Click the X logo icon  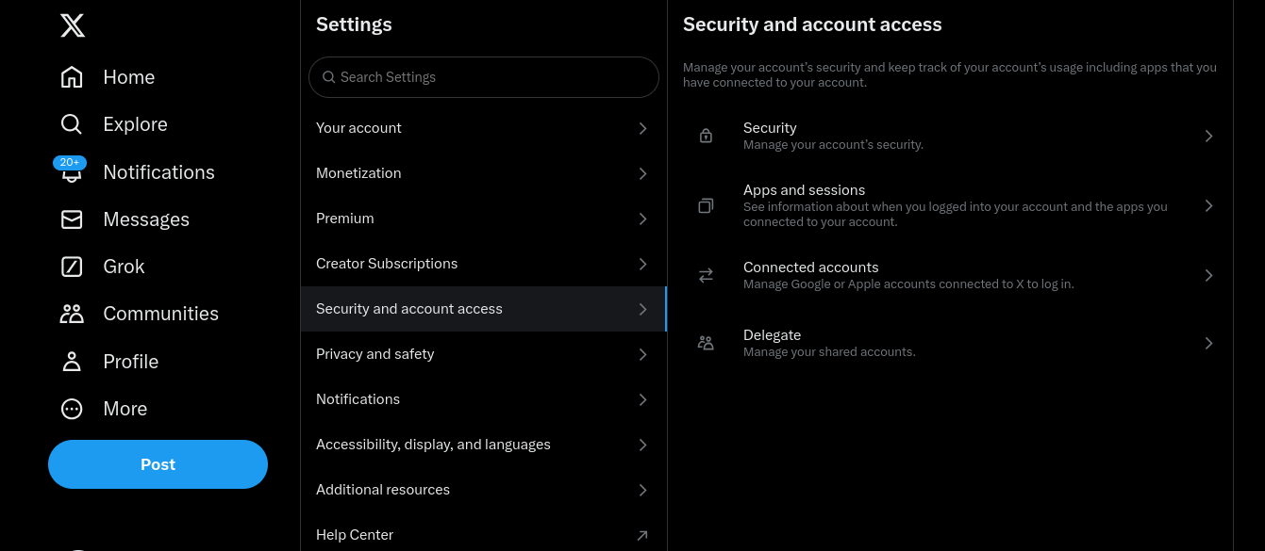(x=73, y=25)
